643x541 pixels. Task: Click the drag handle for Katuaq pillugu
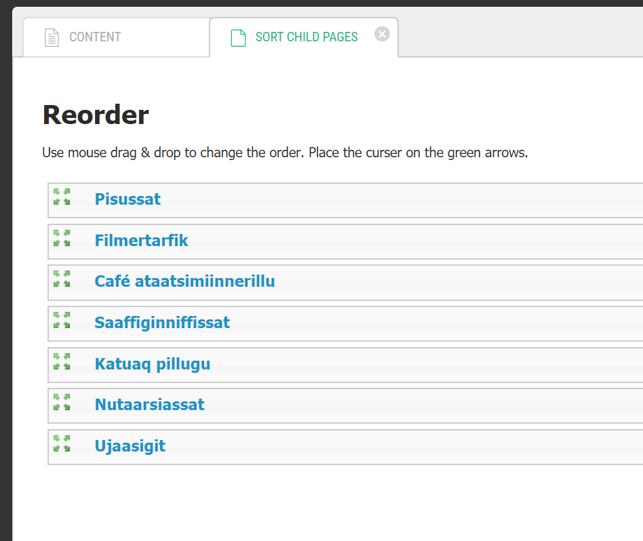(62, 361)
